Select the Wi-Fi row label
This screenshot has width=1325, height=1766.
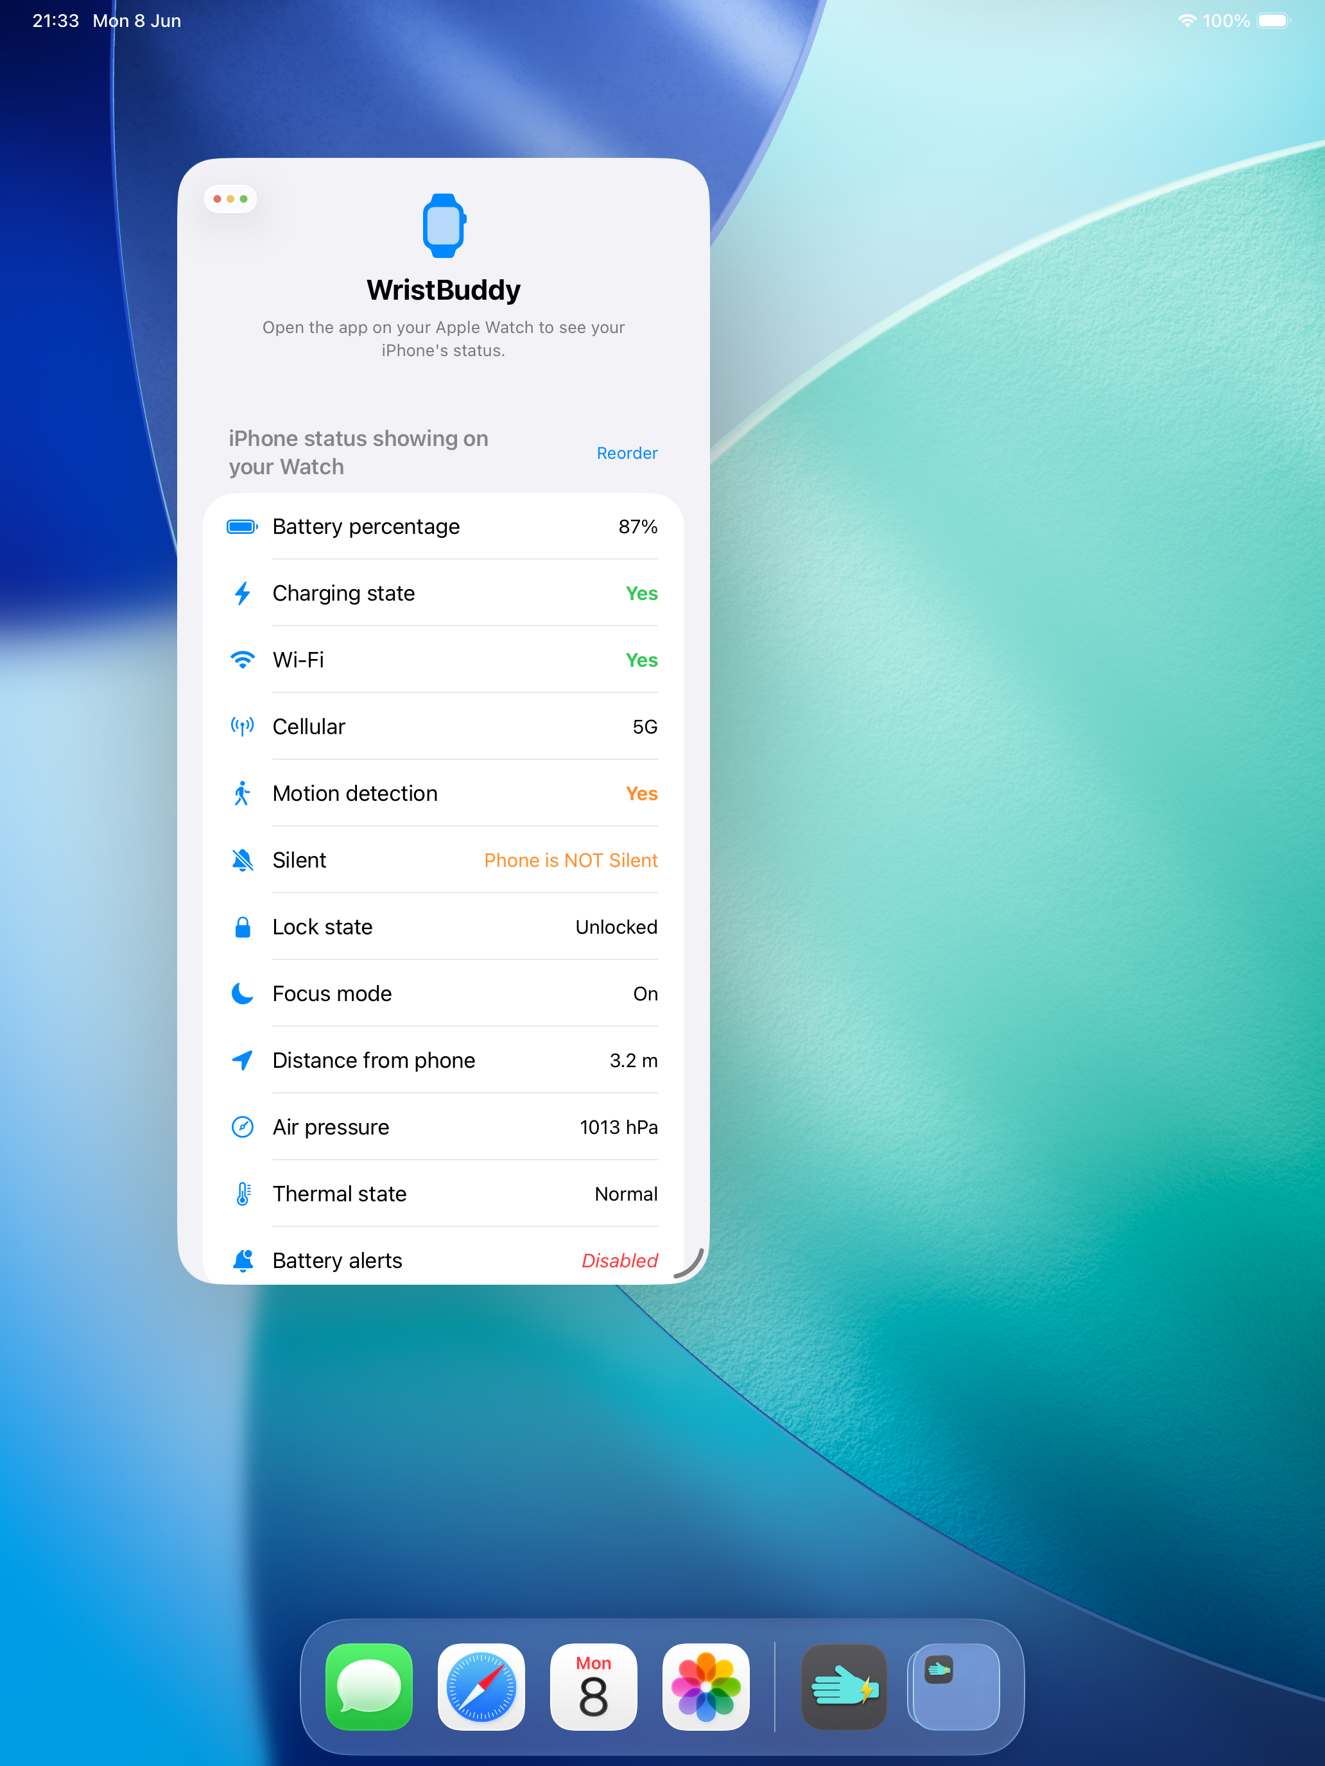[x=298, y=660]
